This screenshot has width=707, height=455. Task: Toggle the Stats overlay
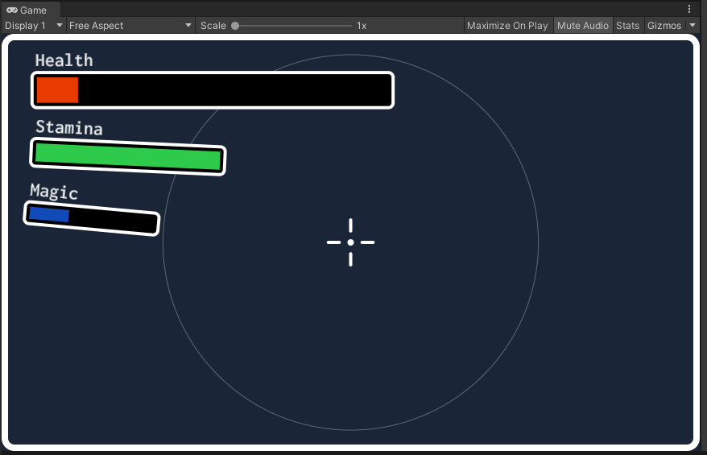(x=627, y=26)
